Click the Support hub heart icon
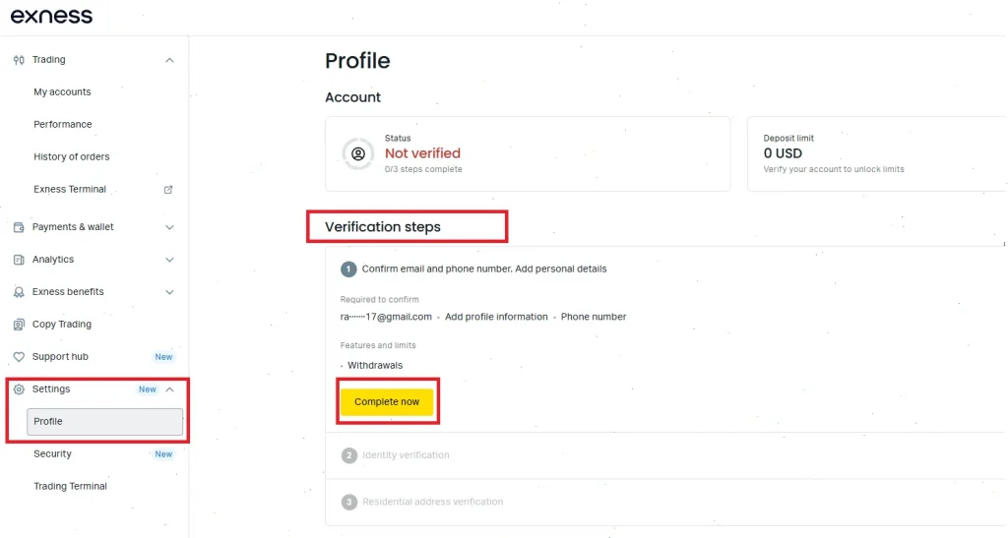This screenshot has height=538, width=1008. click(x=19, y=357)
